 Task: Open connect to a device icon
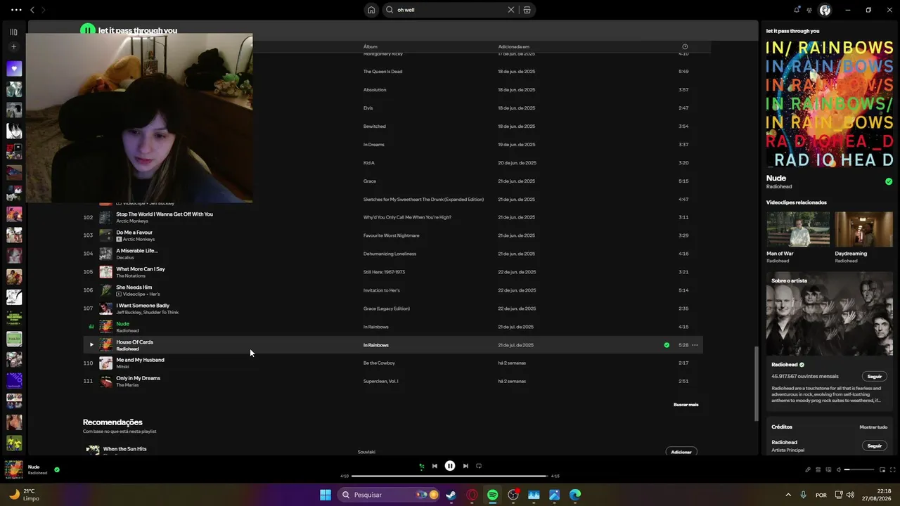click(x=828, y=469)
